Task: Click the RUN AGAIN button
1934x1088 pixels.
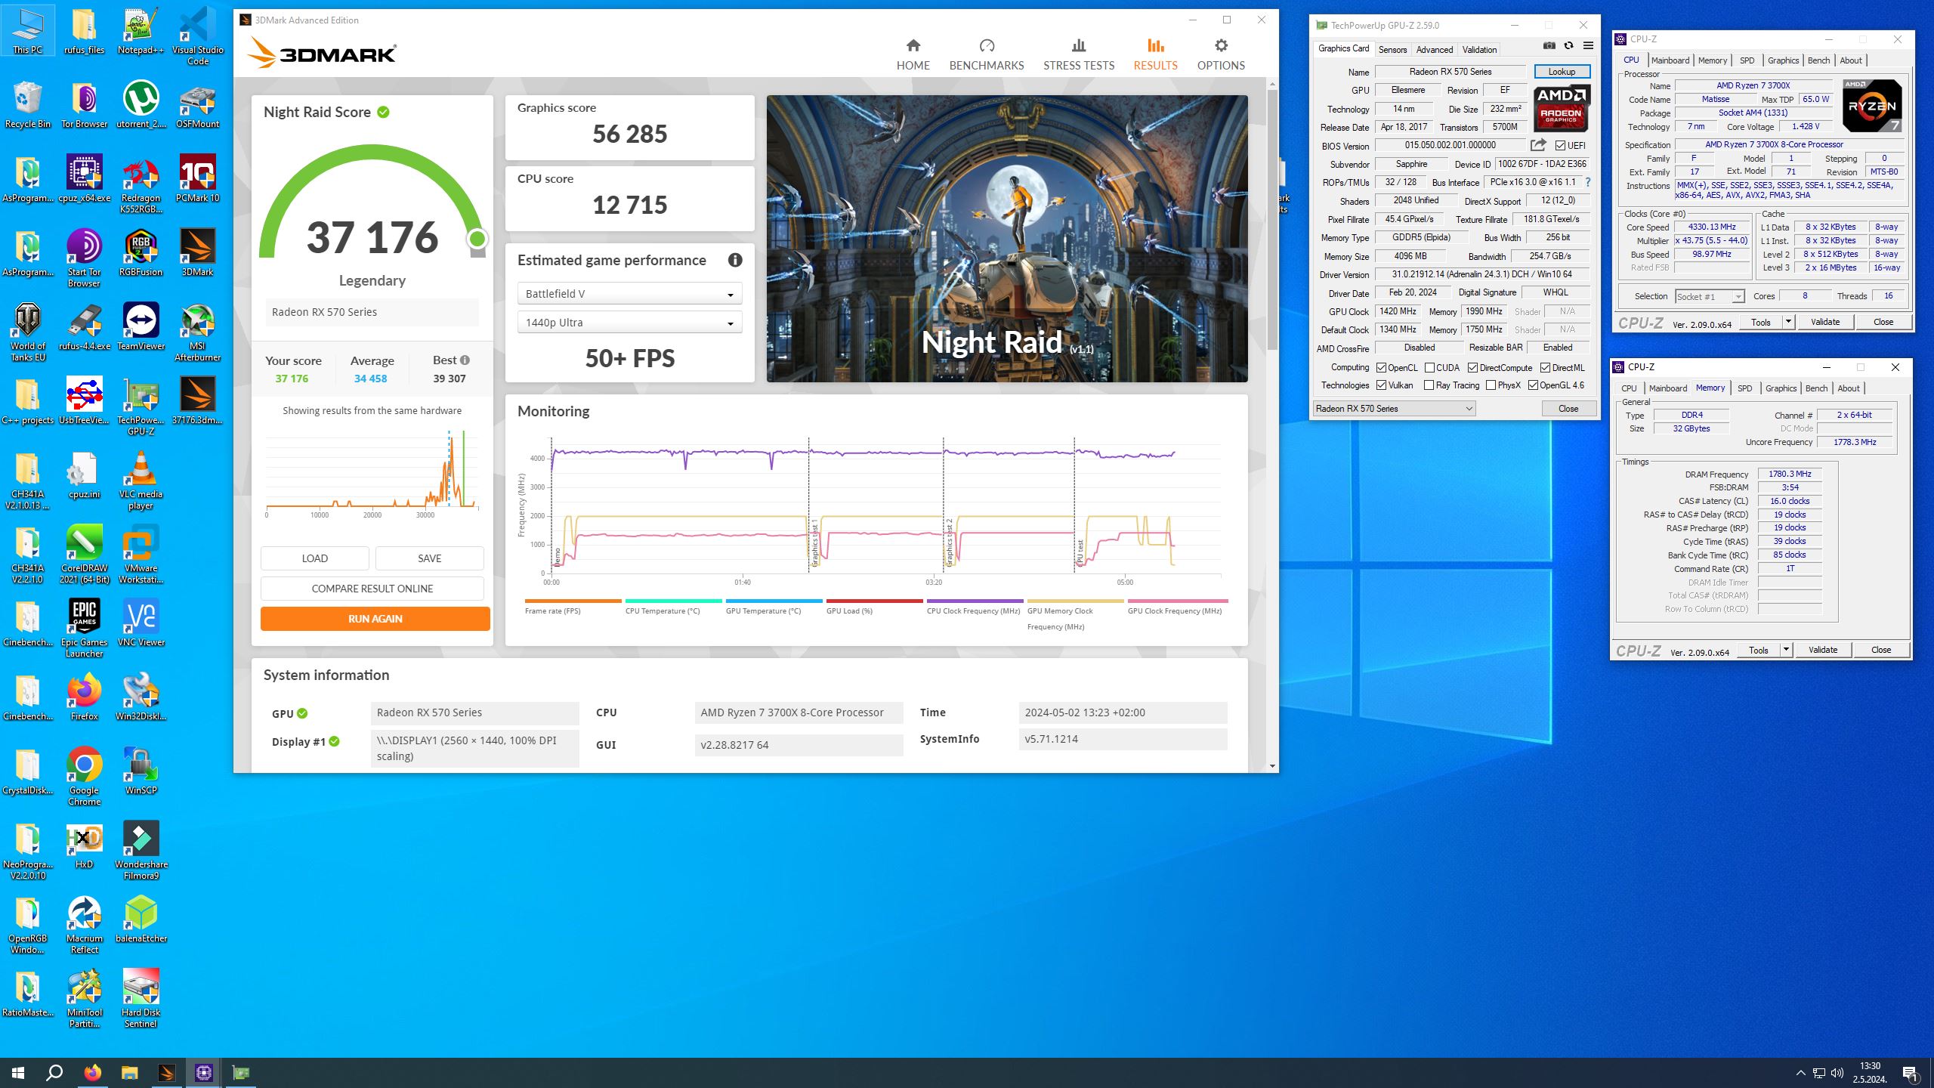Action: tap(375, 619)
